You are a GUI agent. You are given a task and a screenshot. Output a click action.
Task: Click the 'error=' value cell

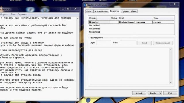[163, 22]
